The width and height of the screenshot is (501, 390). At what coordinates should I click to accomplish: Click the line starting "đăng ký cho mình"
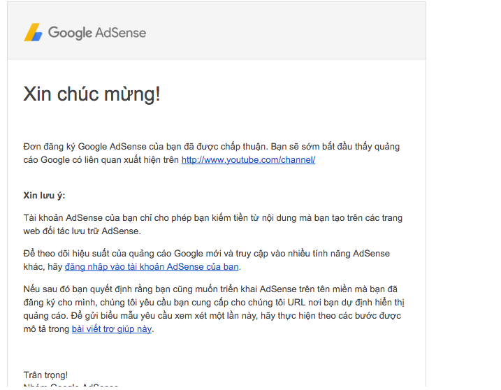coord(213,303)
